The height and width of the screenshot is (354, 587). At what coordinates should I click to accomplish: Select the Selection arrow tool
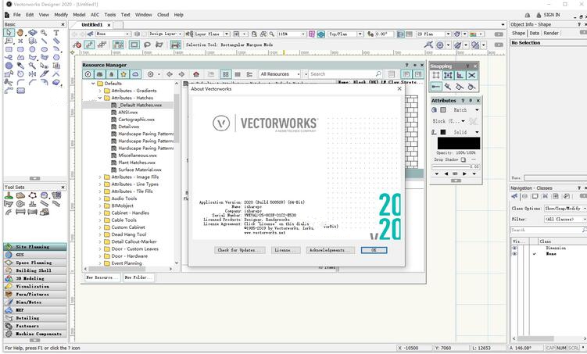(x=9, y=33)
